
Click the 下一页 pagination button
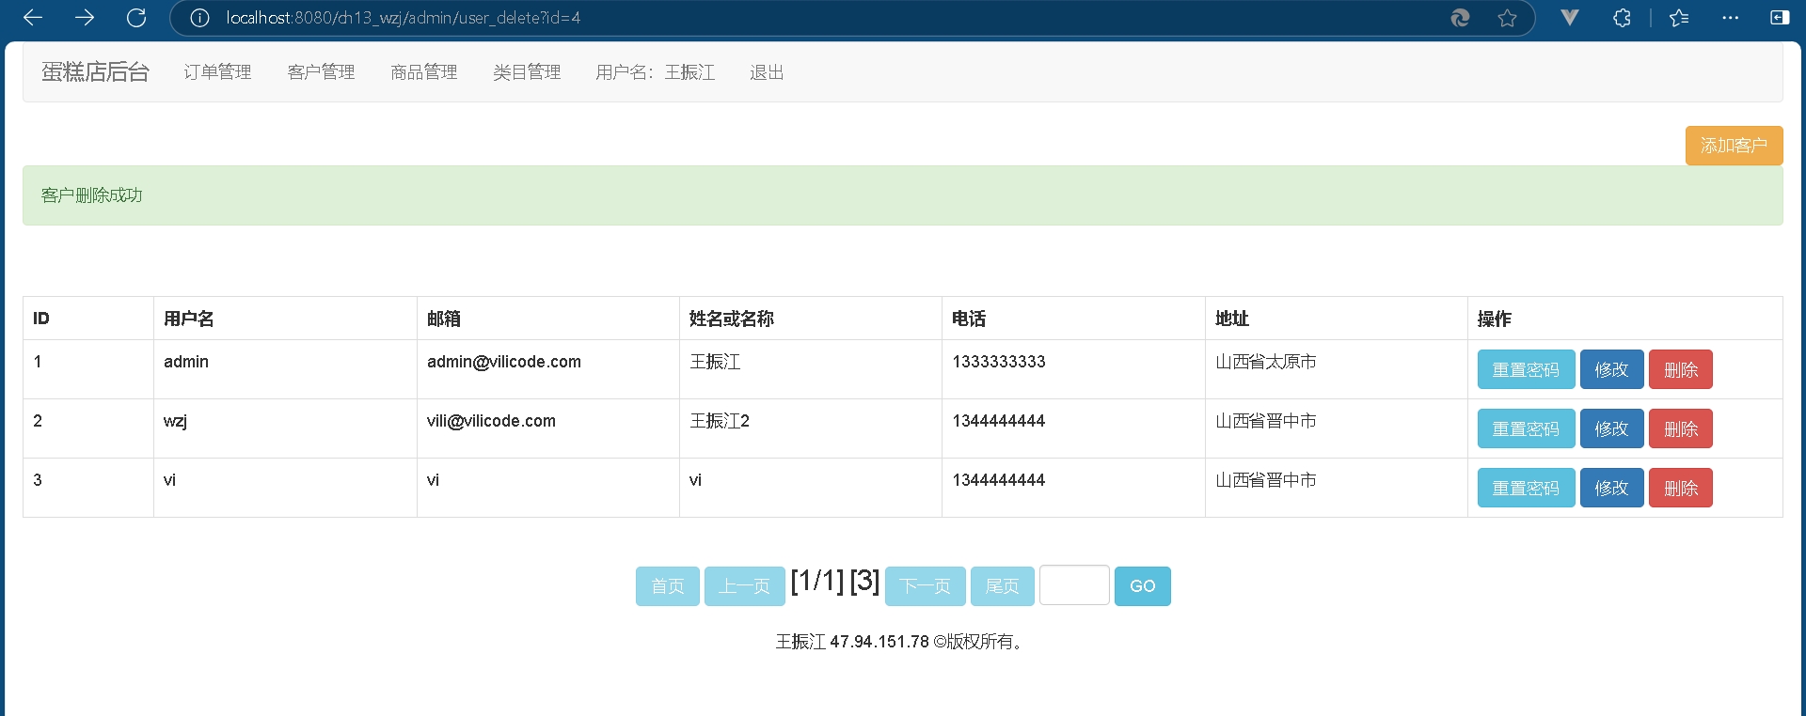(925, 586)
